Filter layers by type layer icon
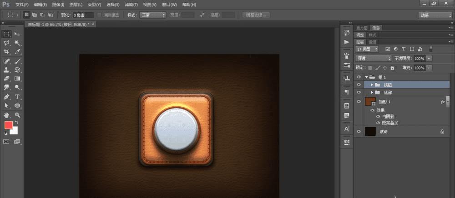The height and width of the screenshot is (198, 455). pyautogui.click(x=403, y=49)
